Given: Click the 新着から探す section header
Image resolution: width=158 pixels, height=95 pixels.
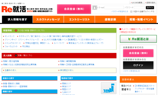Looking at the screenshot, I should point(29,78).
